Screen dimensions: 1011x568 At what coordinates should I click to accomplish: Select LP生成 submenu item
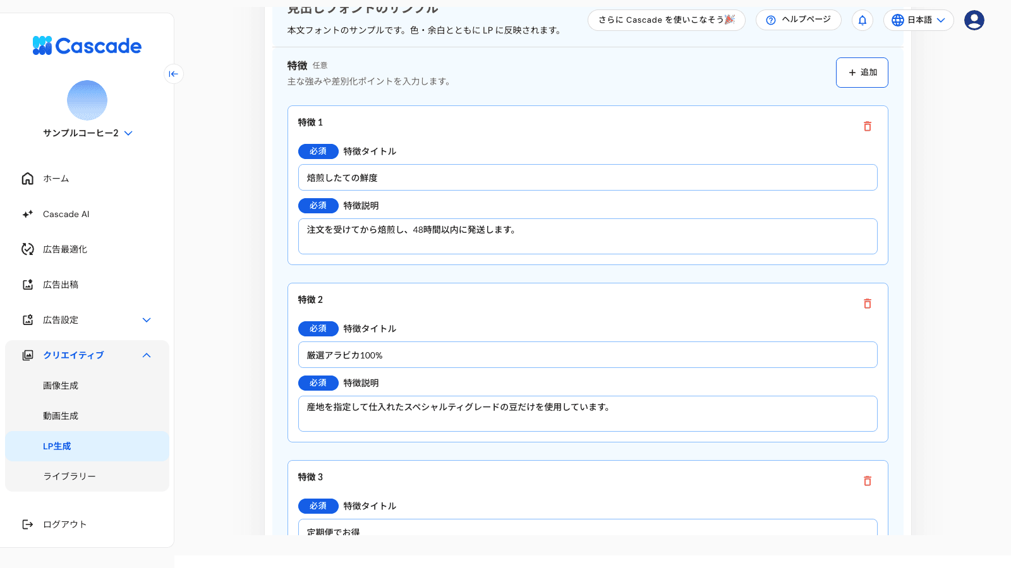(87, 446)
